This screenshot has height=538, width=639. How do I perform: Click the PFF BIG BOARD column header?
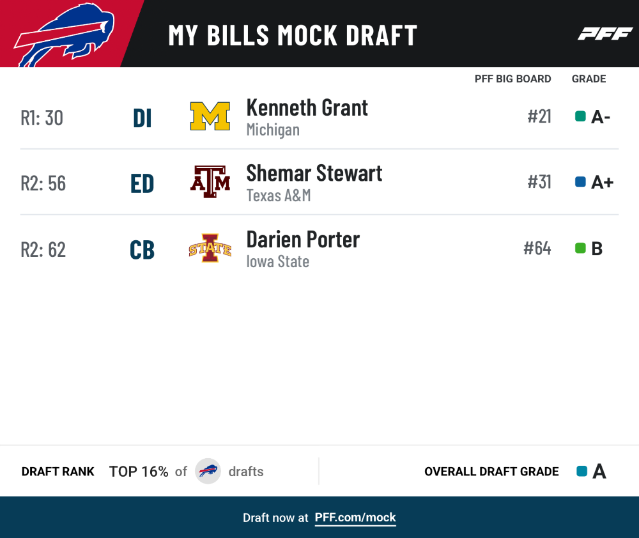[512, 79]
